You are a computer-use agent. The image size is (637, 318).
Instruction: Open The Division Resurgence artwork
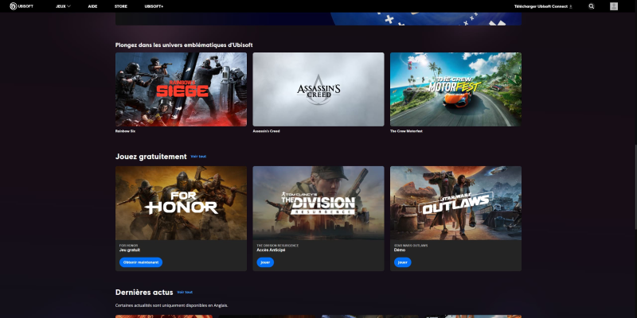click(x=318, y=203)
